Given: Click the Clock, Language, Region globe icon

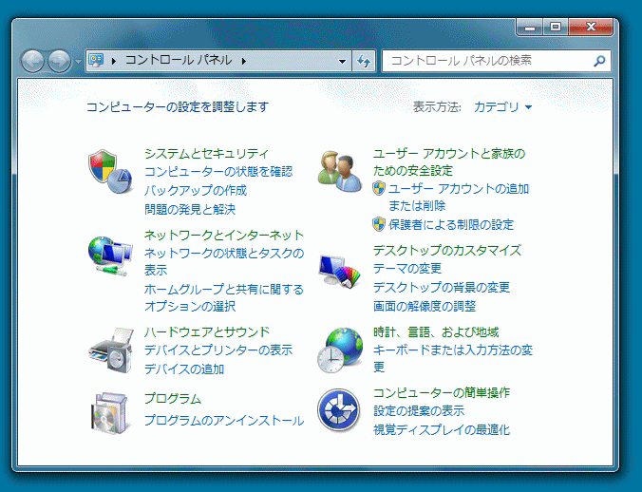Looking at the screenshot, I should [x=340, y=350].
